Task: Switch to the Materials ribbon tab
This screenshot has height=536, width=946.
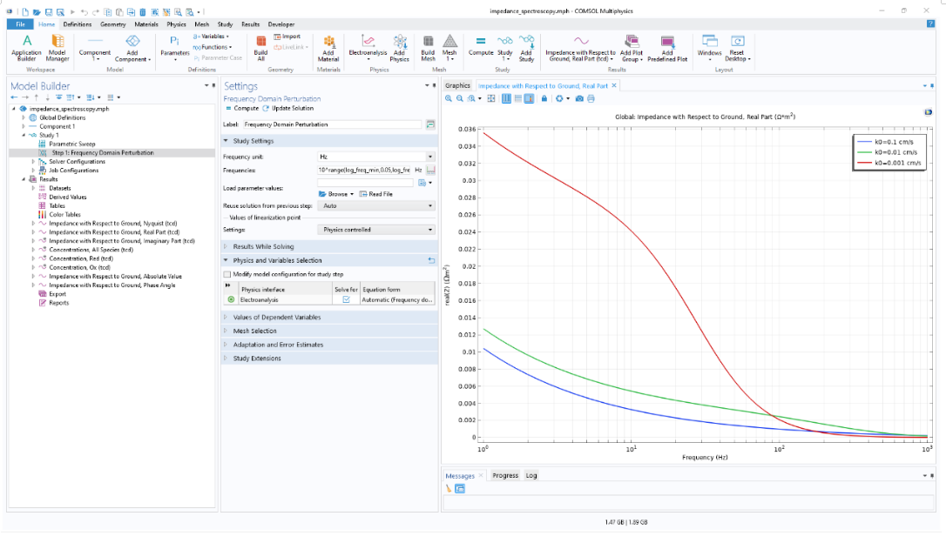Action: pyautogui.click(x=146, y=24)
